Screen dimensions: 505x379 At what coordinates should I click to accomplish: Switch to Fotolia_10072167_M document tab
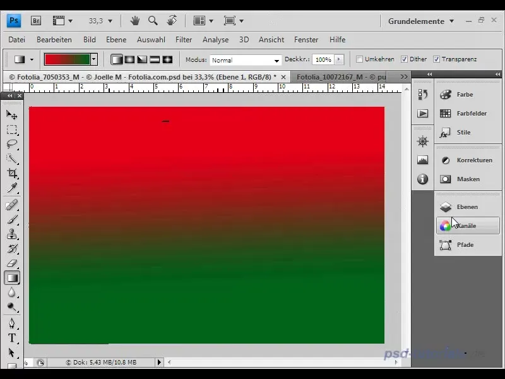point(341,77)
